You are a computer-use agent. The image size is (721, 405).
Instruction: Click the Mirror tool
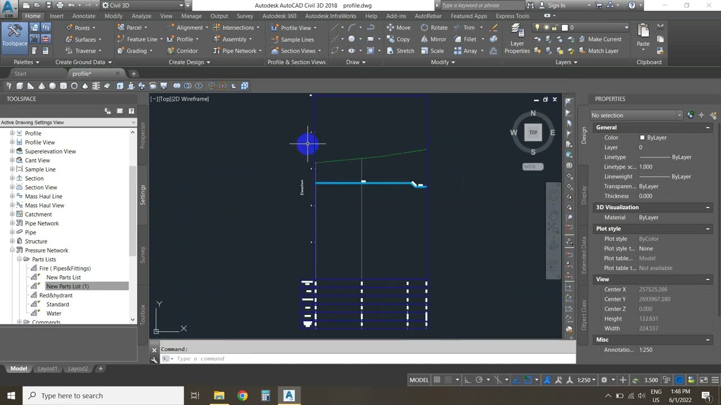(x=433, y=39)
